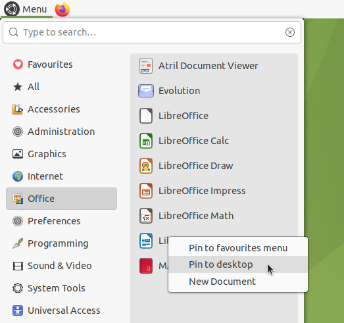Open the Internet category label

[45, 176]
